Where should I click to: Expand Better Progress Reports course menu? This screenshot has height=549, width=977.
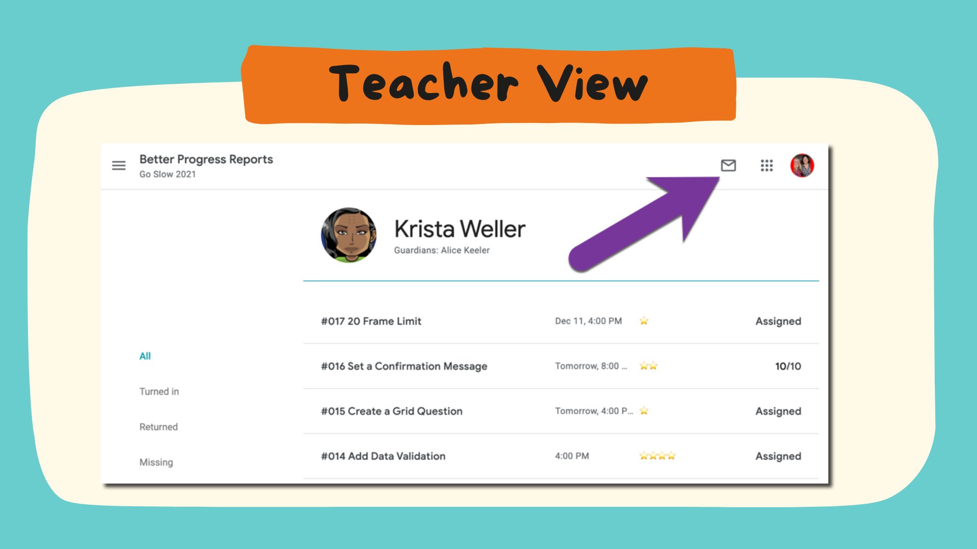(121, 166)
